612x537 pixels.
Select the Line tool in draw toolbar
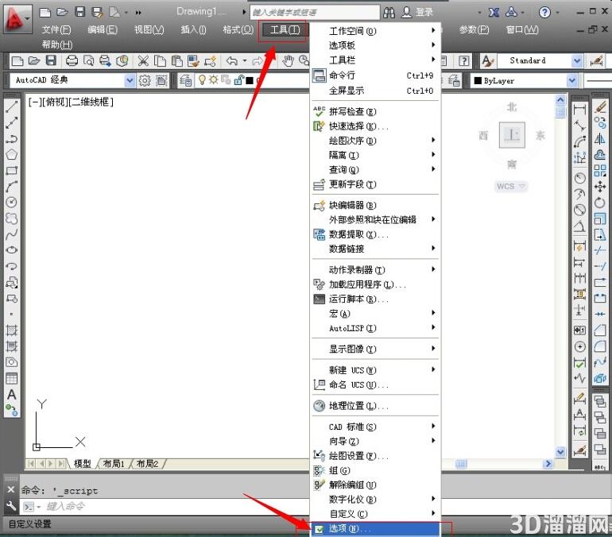(11, 106)
